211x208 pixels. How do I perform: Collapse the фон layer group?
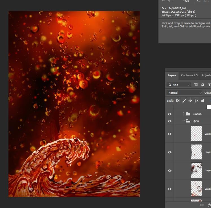coord(184,121)
